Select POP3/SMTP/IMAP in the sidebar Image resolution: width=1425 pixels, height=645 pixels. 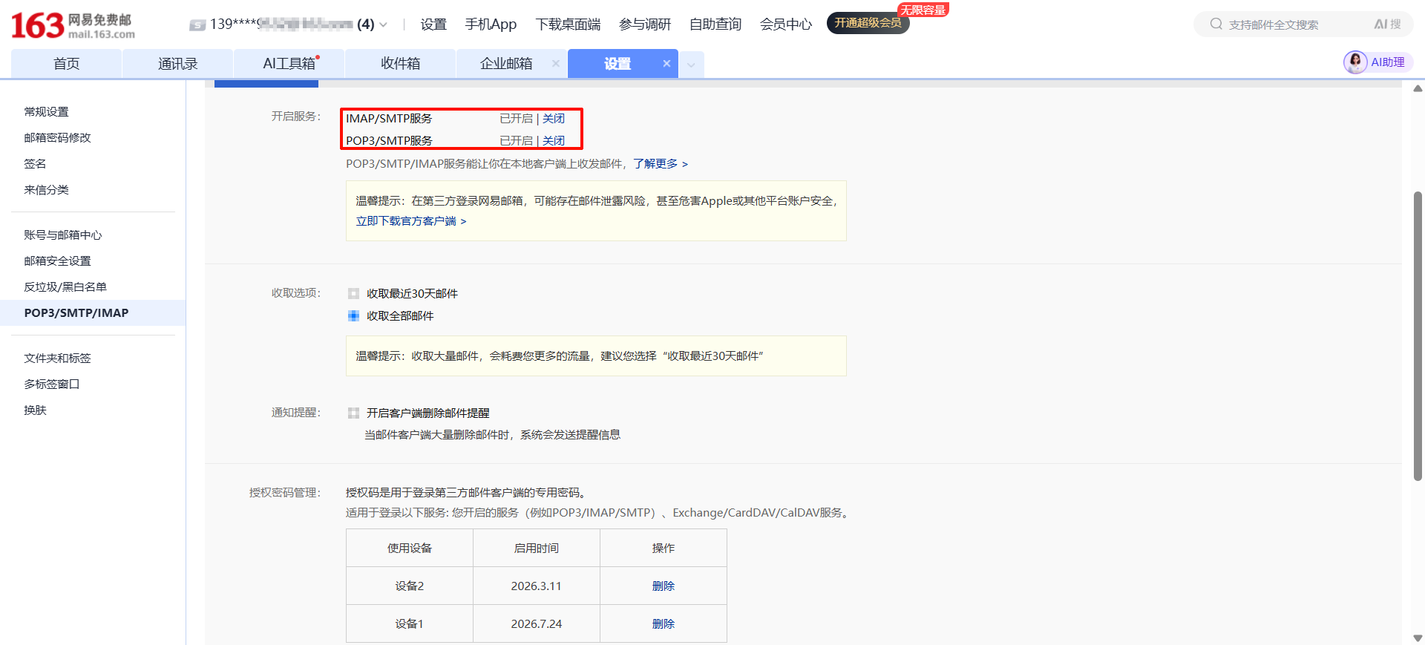tap(93, 312)
